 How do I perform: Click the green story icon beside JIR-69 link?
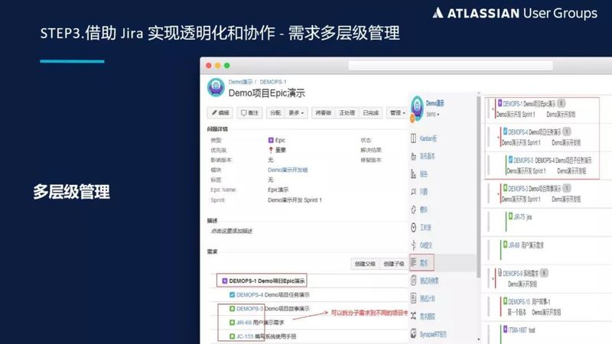point(233,323)
